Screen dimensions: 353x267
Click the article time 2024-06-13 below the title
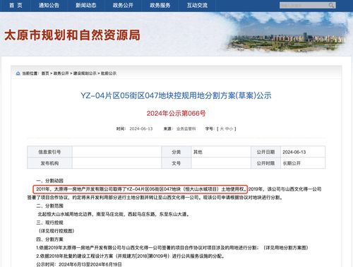coord(141,129)
